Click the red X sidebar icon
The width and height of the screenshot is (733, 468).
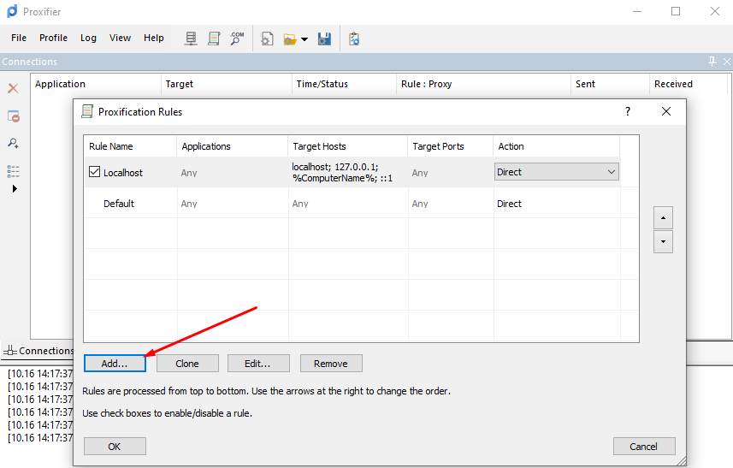13,88
